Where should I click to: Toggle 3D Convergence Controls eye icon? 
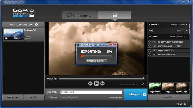[x=155, y=42]
